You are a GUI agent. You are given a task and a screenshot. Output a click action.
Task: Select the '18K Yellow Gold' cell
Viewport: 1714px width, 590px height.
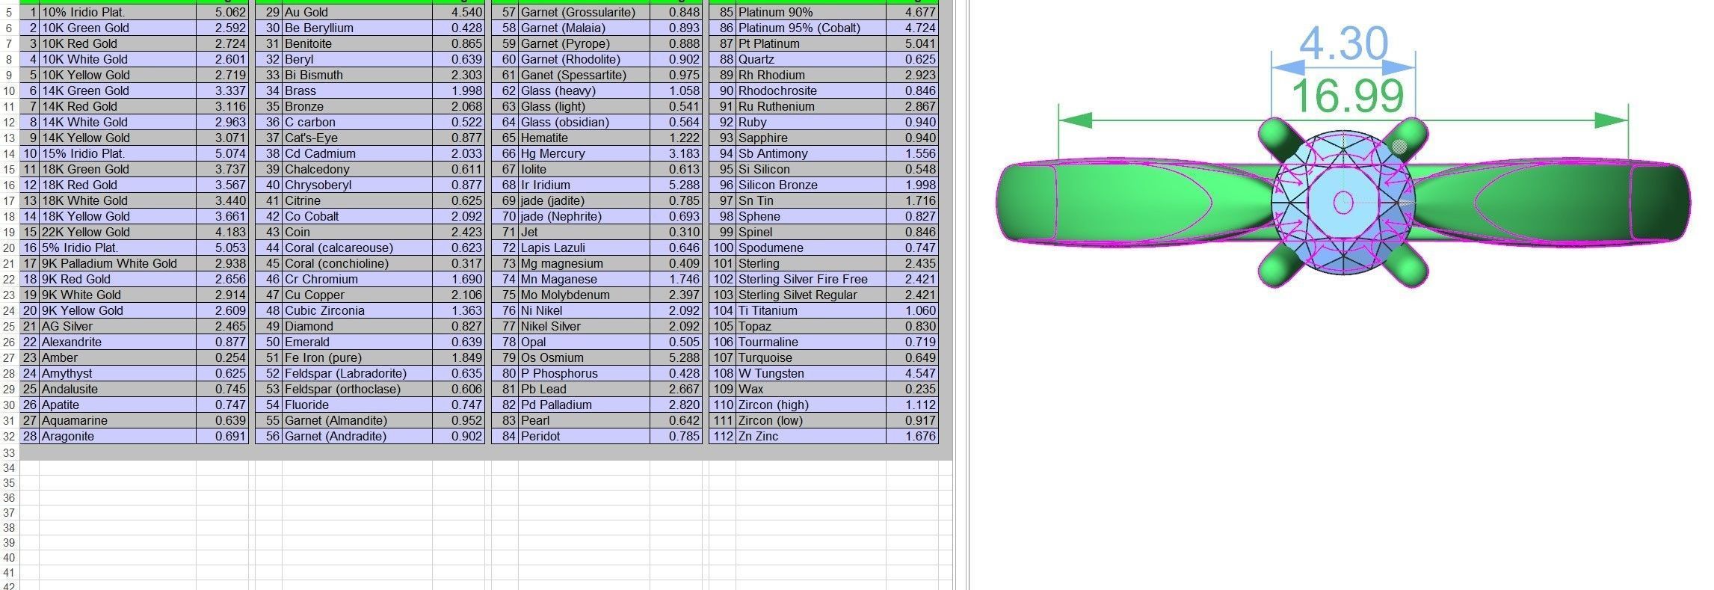(x=117, y=216)
